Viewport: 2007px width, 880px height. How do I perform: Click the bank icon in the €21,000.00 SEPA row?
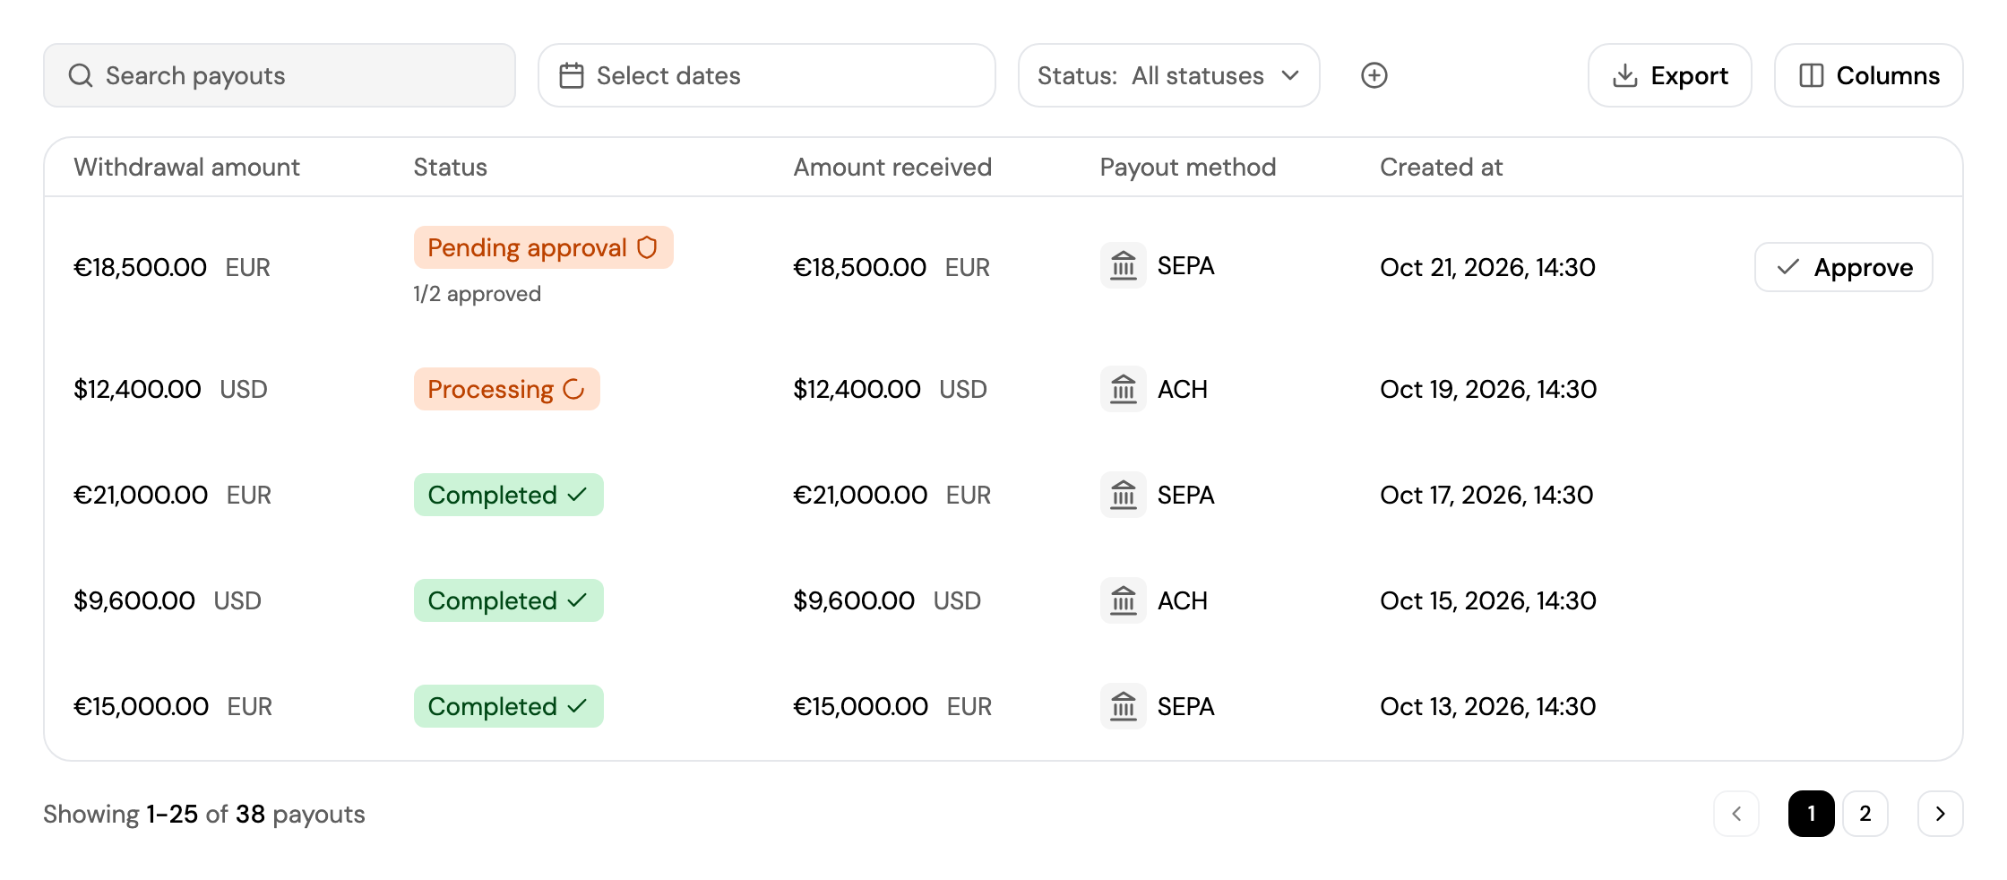[1123, 495]
